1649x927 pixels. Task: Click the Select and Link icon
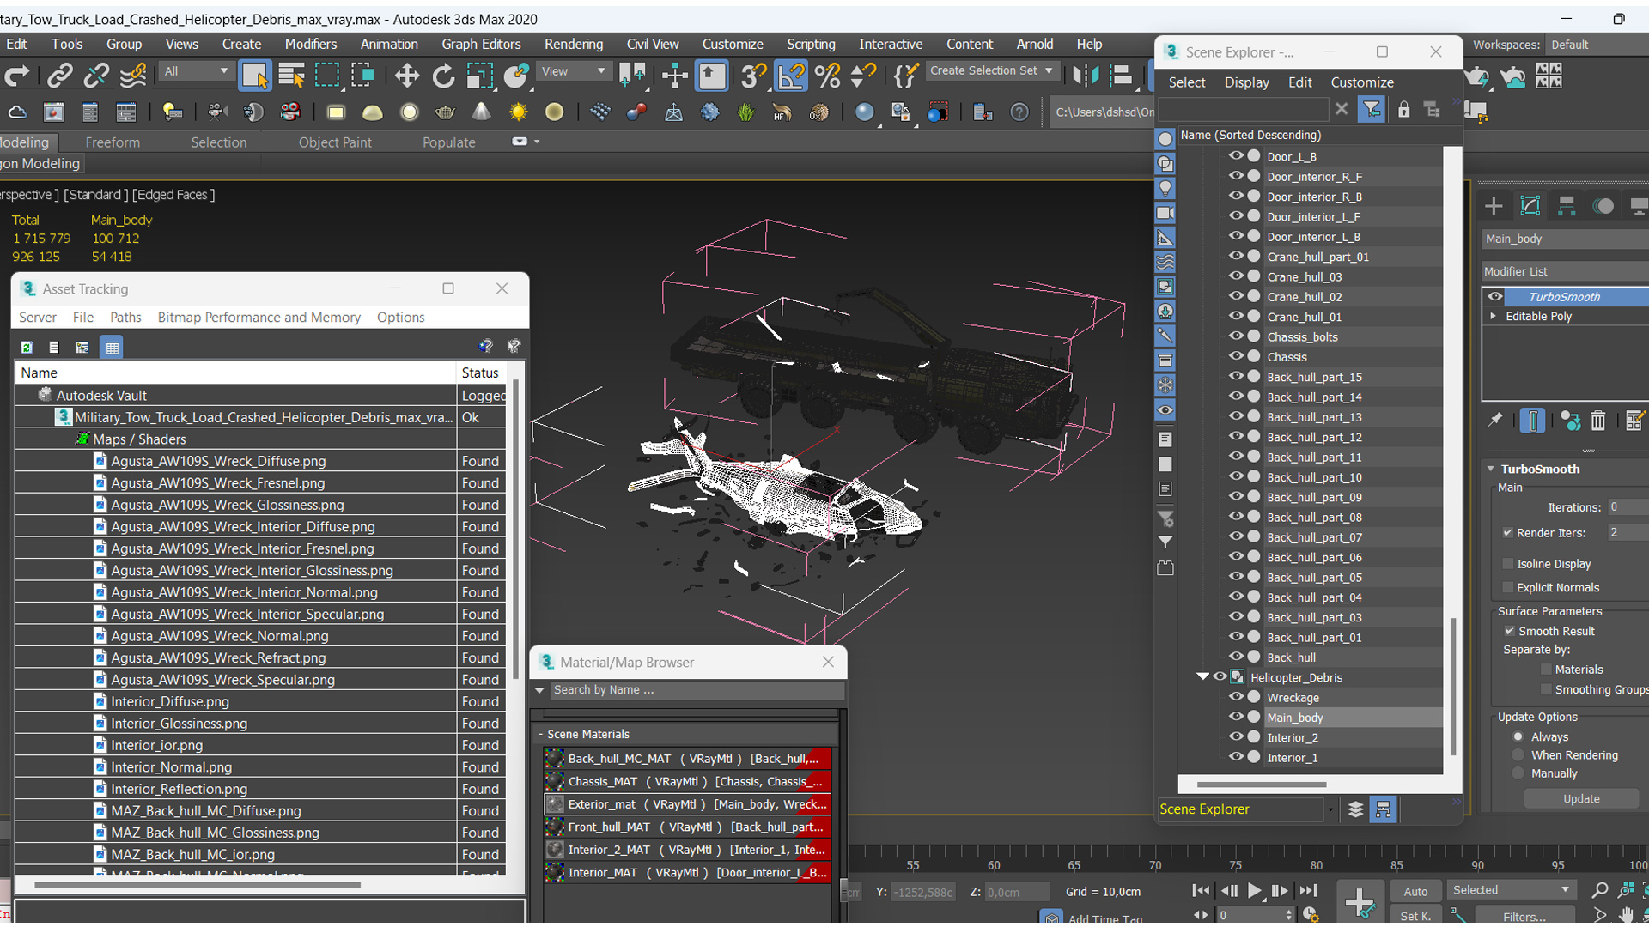(x=59, y=76)
